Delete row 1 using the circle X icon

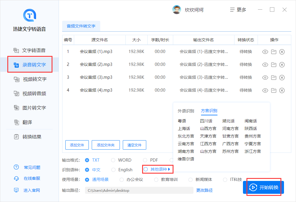pos(282,52)
